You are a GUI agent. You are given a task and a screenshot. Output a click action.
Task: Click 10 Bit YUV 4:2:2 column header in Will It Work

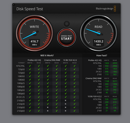70,60
